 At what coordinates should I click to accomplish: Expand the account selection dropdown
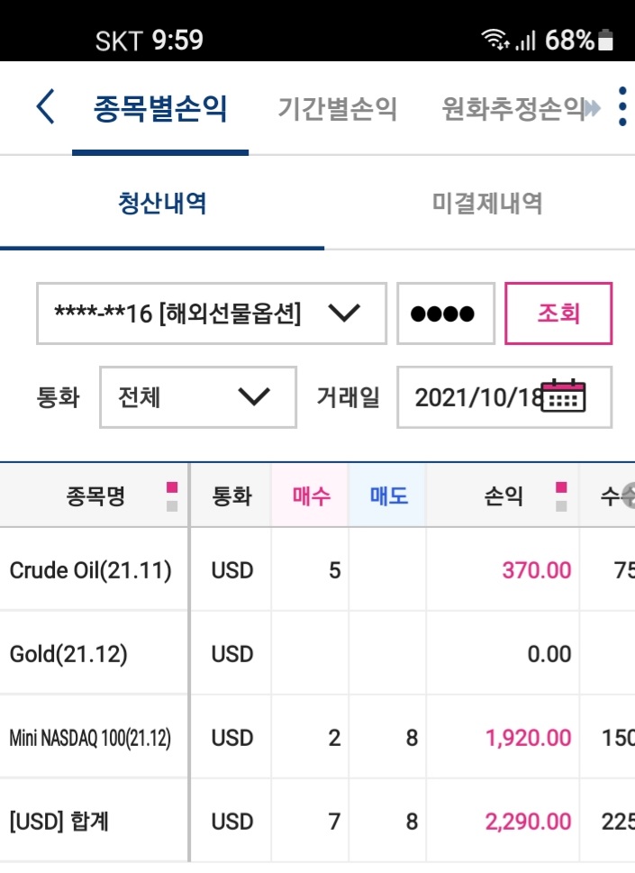click(212, 314)
